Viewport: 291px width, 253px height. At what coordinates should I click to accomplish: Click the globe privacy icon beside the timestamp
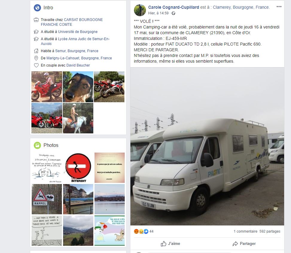click(173, 13)
